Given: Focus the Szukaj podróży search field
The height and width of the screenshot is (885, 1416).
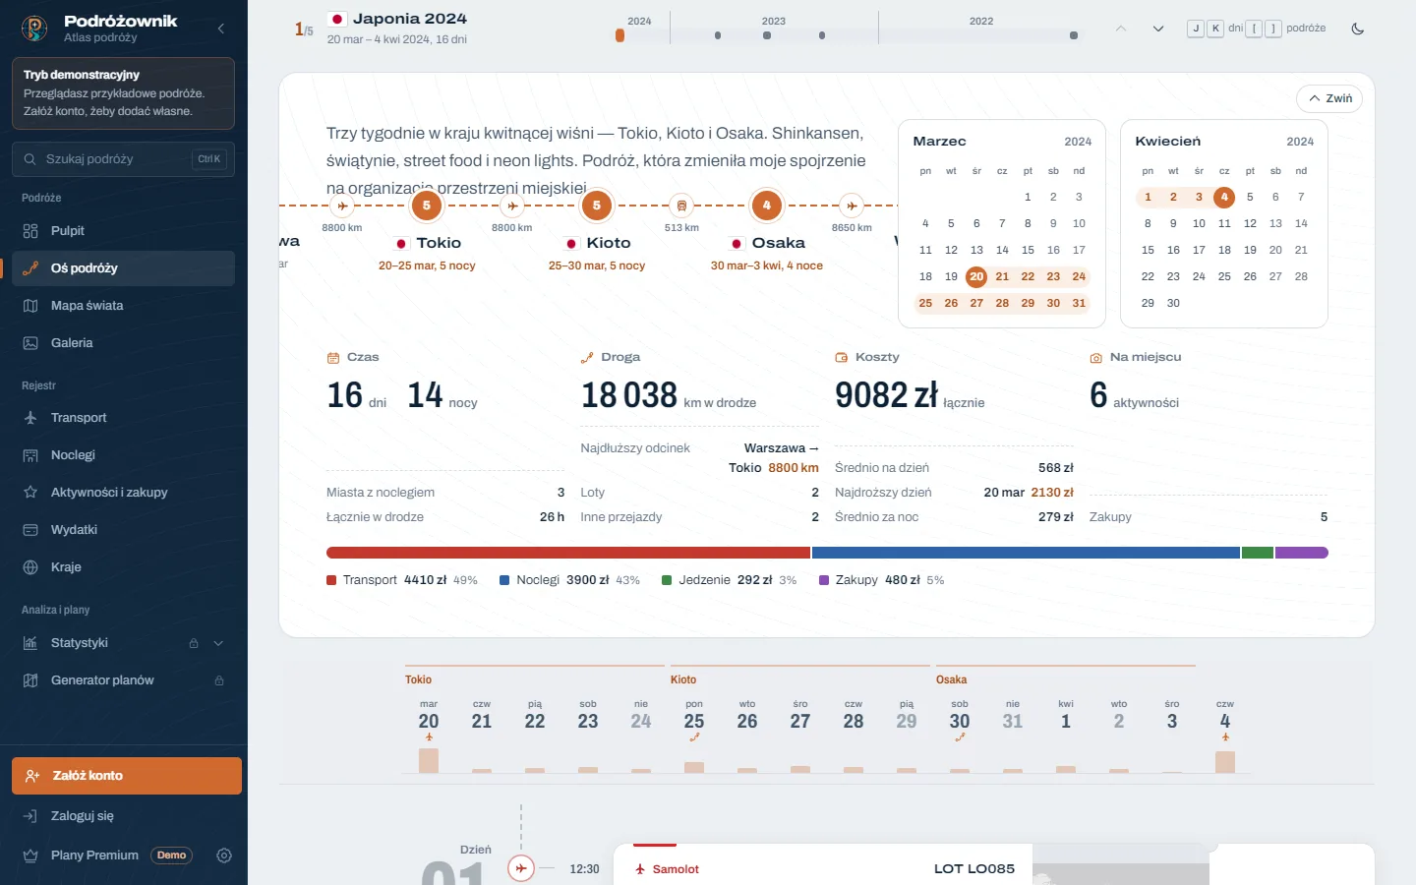Looking at the screenshot, I should click(x=124, y=159).
